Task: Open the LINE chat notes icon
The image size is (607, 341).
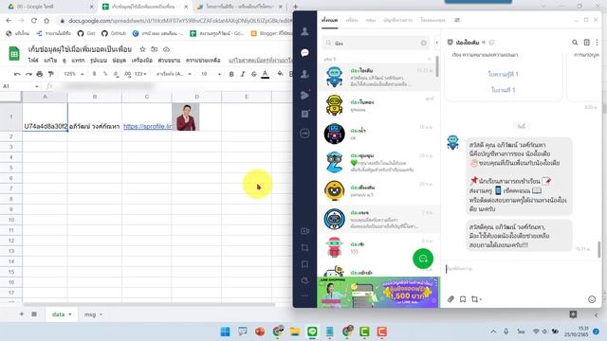Action: [586, 42]
